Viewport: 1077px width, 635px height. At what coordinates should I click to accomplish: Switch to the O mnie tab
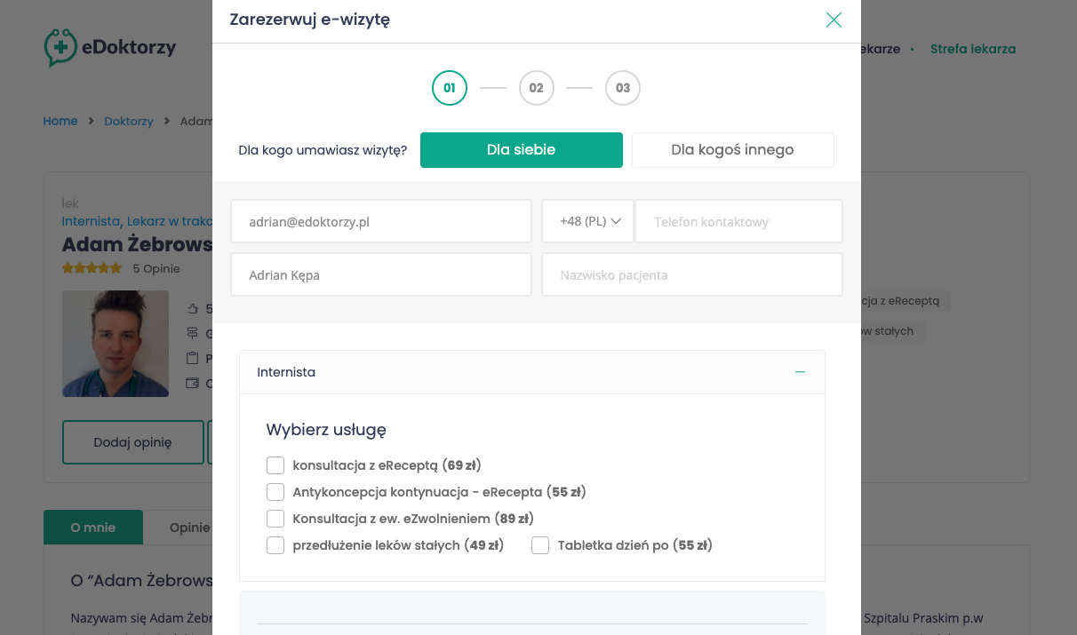[x=93, y=528]
